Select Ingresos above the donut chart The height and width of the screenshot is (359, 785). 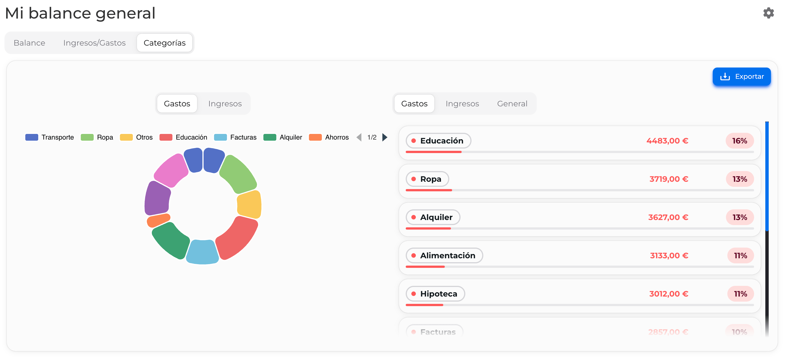point(225,104)
